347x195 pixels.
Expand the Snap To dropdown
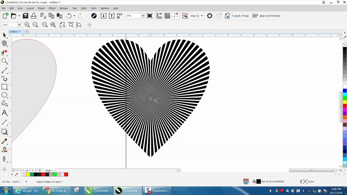click(x=202, y=16)
